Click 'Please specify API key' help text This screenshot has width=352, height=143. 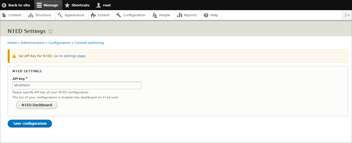pos(51,92)
